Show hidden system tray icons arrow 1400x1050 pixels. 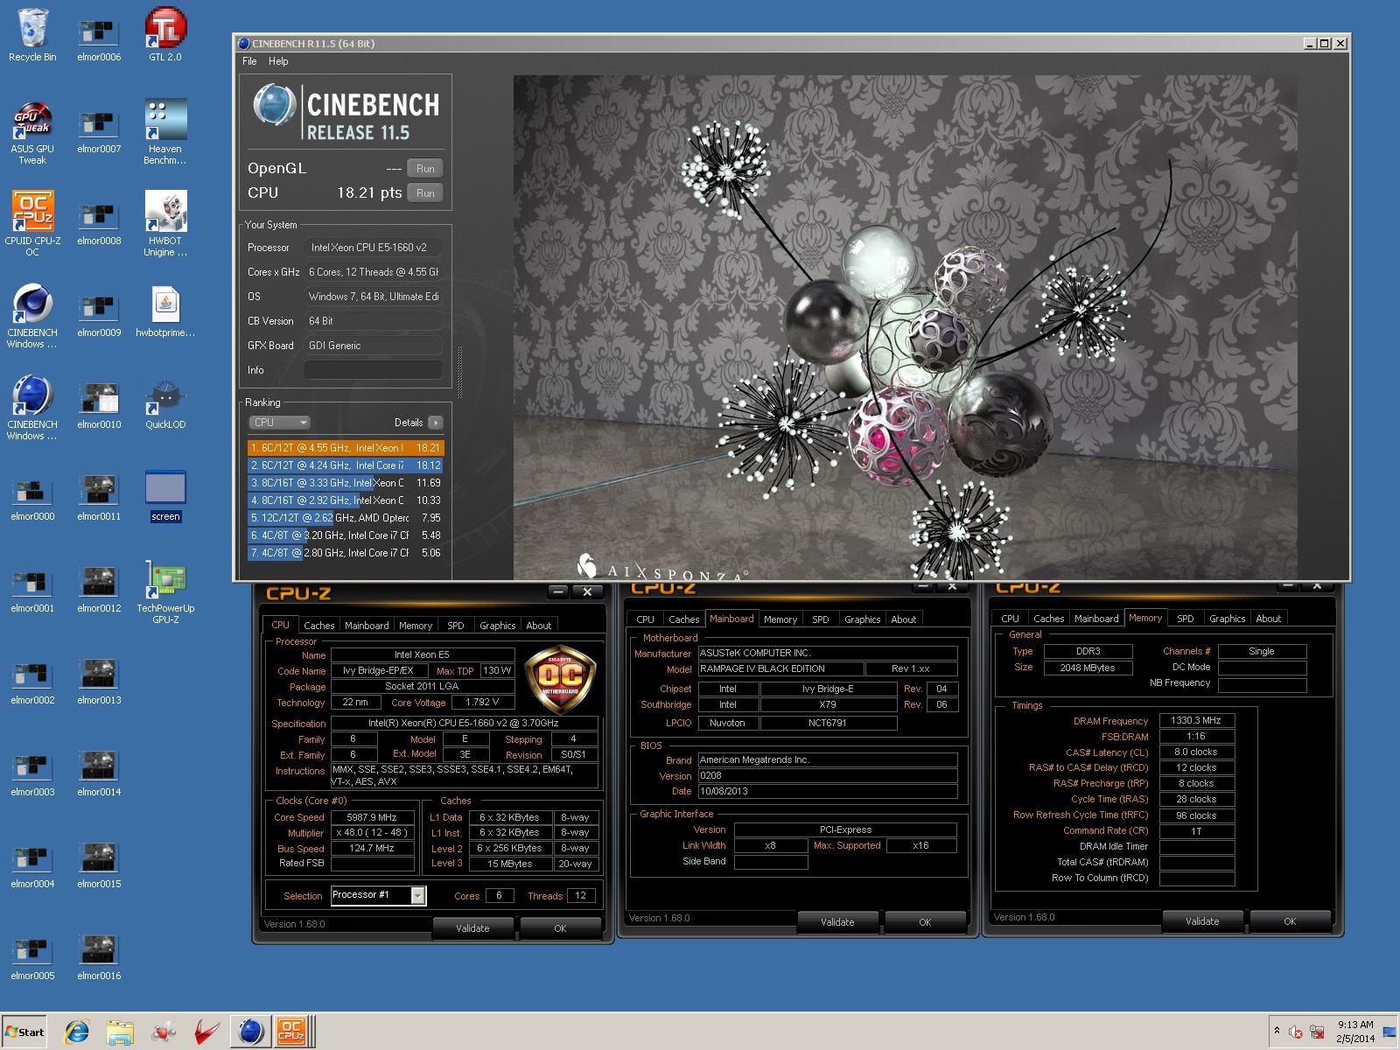(1277, 1032)
